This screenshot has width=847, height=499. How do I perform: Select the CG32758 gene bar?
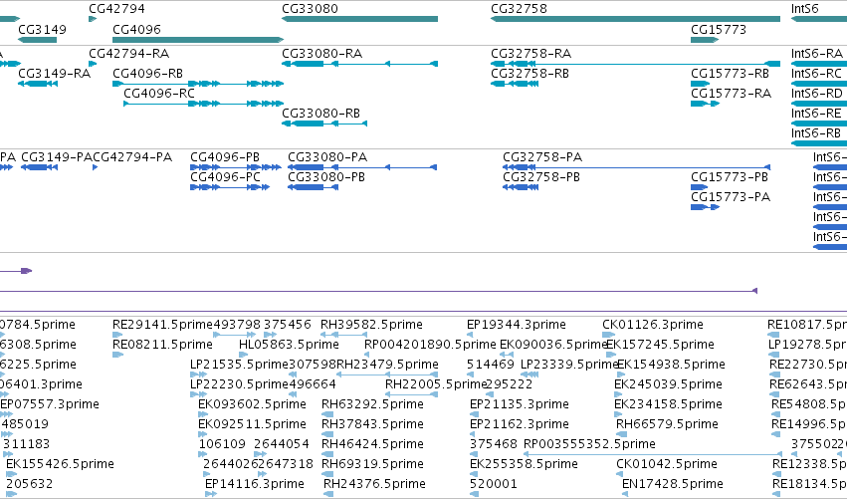635,19
